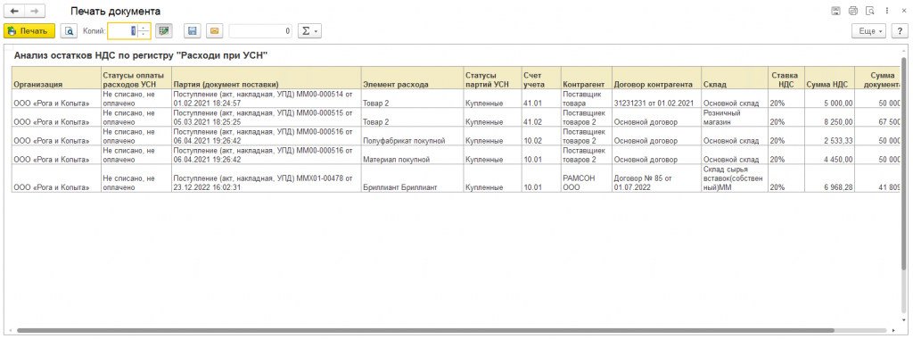The width and height of the screenshot is (913, 339).
Task: Select the Счет учета column header
Action: pos(541,78)
